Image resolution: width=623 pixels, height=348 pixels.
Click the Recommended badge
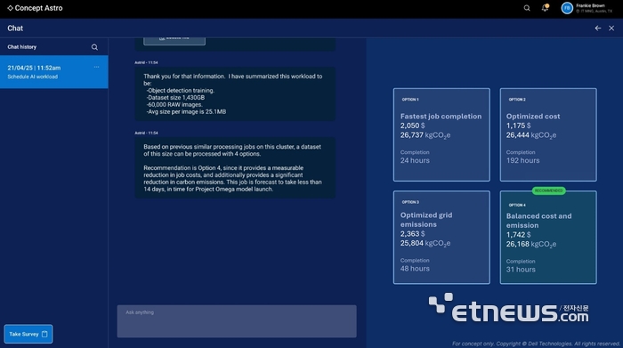coord(549,190)
